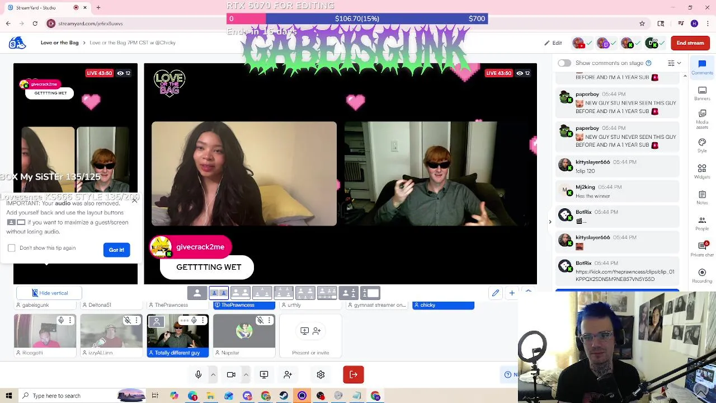Close the tip popup with X
The image size is (716, 403).
134,200
